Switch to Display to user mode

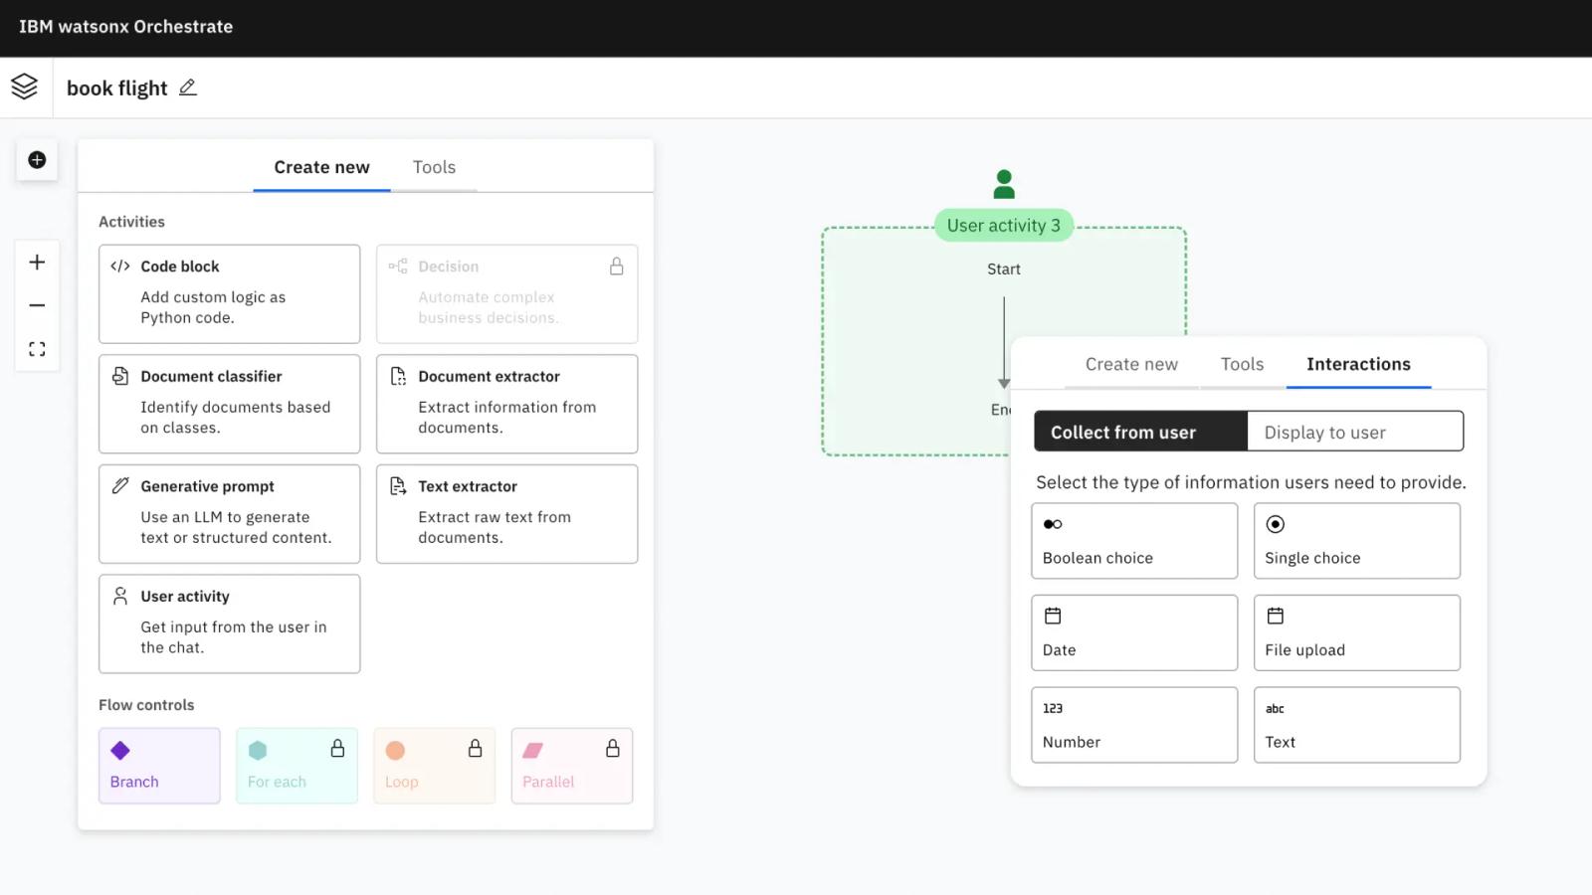(1355, 432)
